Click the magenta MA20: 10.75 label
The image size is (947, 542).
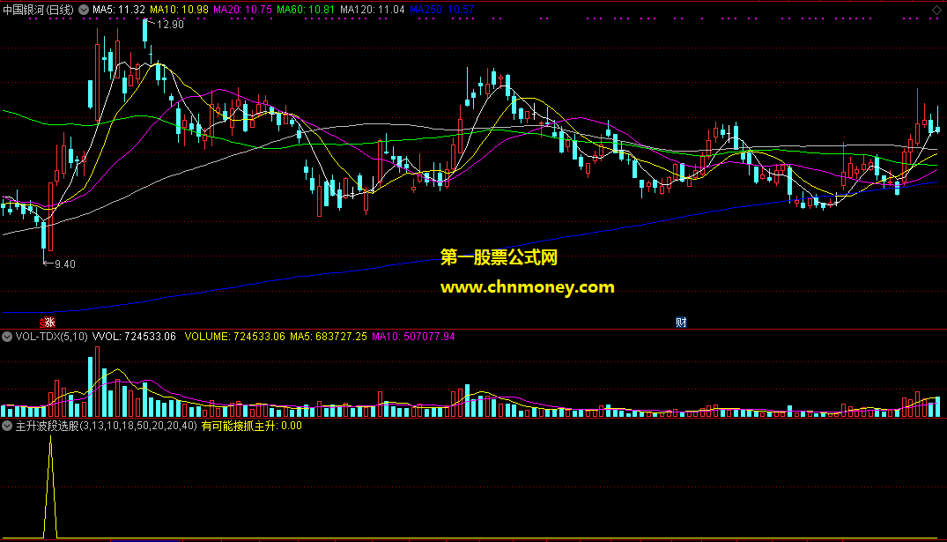[243, 10]
